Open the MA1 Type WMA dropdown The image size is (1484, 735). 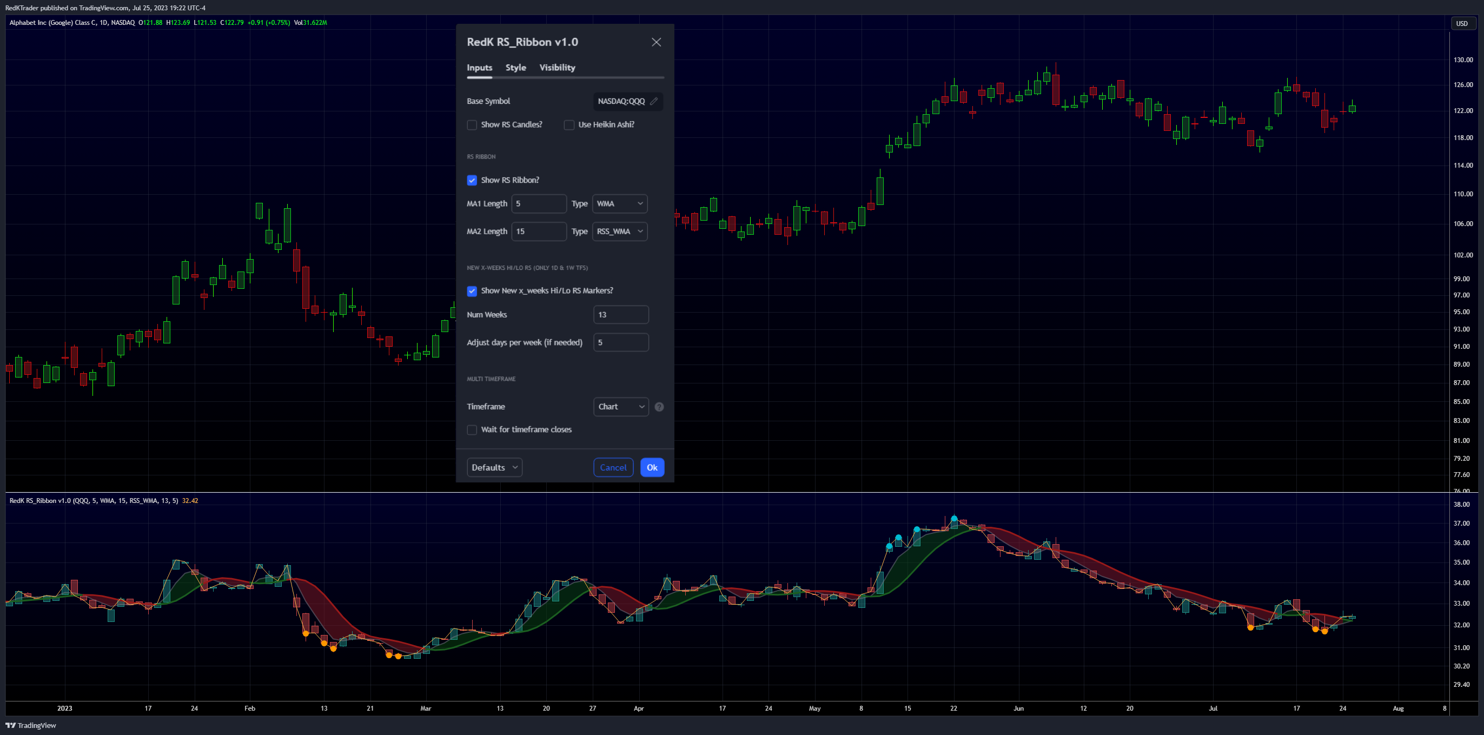[620, 204]
